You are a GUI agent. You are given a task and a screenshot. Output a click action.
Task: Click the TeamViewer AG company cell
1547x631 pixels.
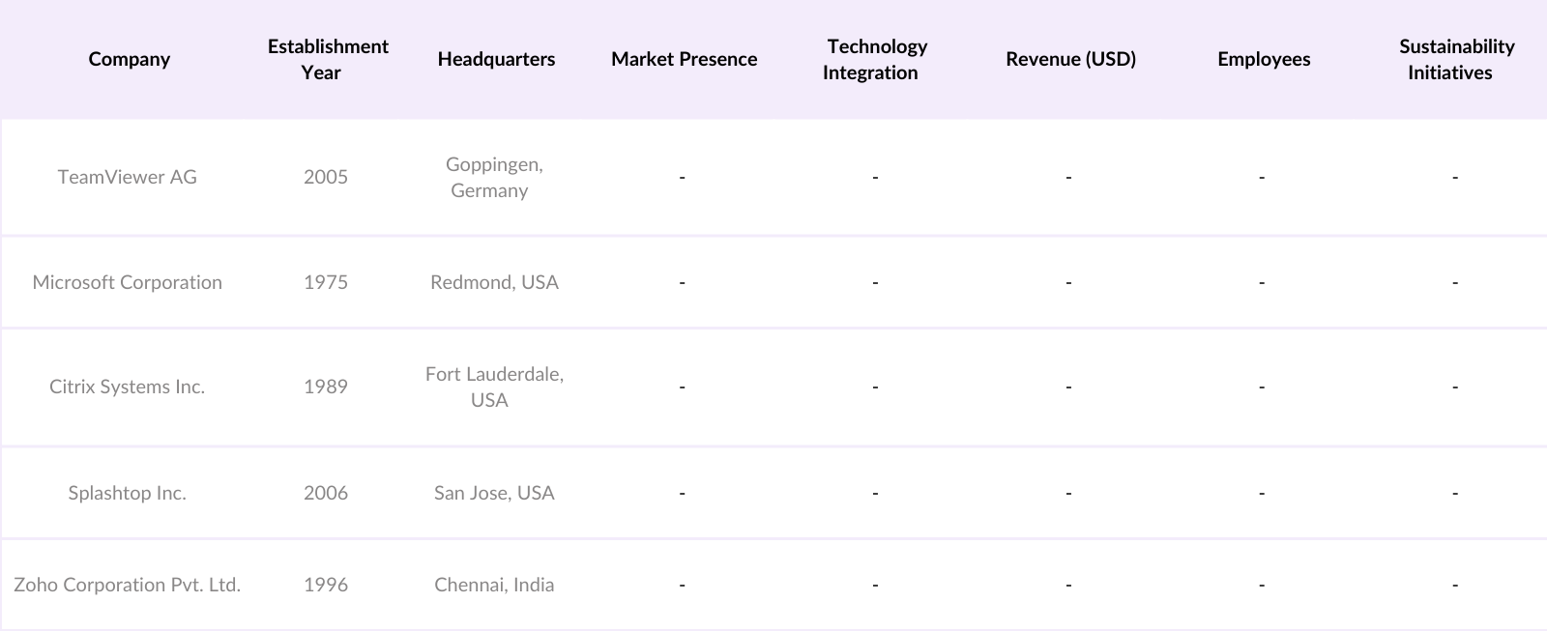coord(127,177)
